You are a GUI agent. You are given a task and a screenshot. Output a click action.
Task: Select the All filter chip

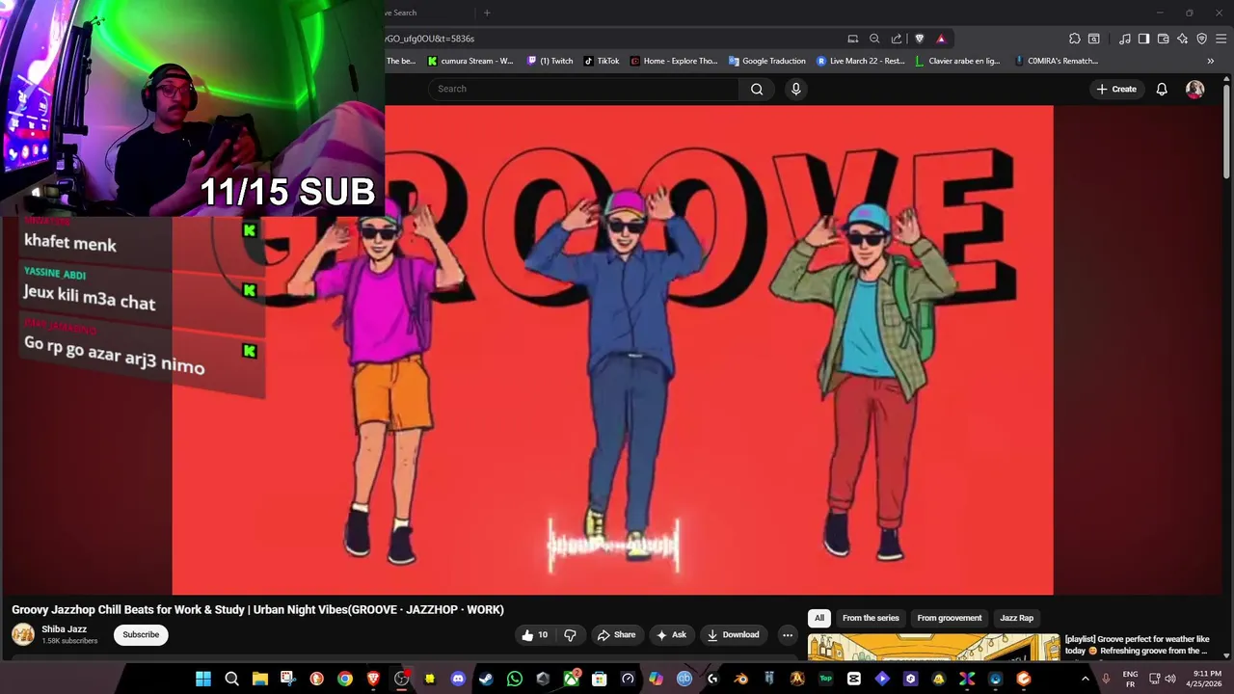(819, 618)
